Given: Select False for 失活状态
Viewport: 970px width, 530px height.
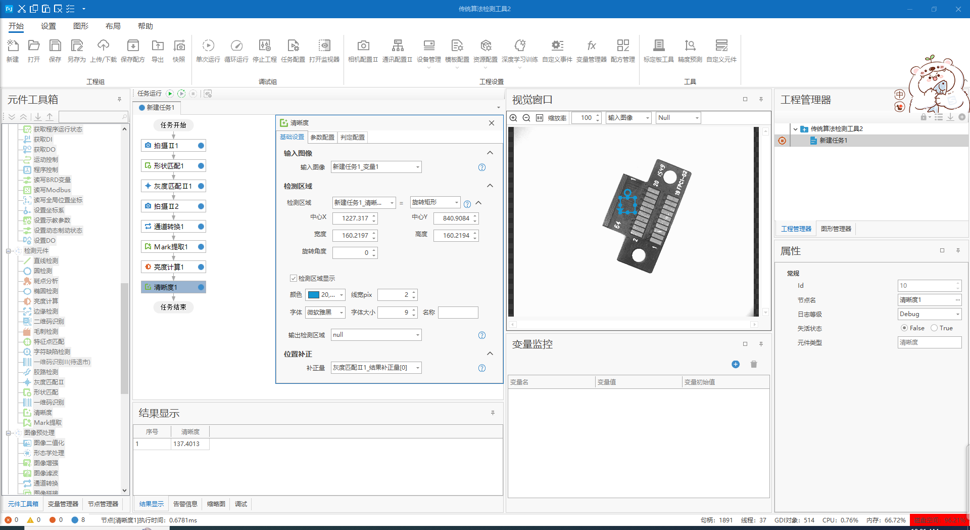Looking at the screenshot, I should [x=904, y=328].
